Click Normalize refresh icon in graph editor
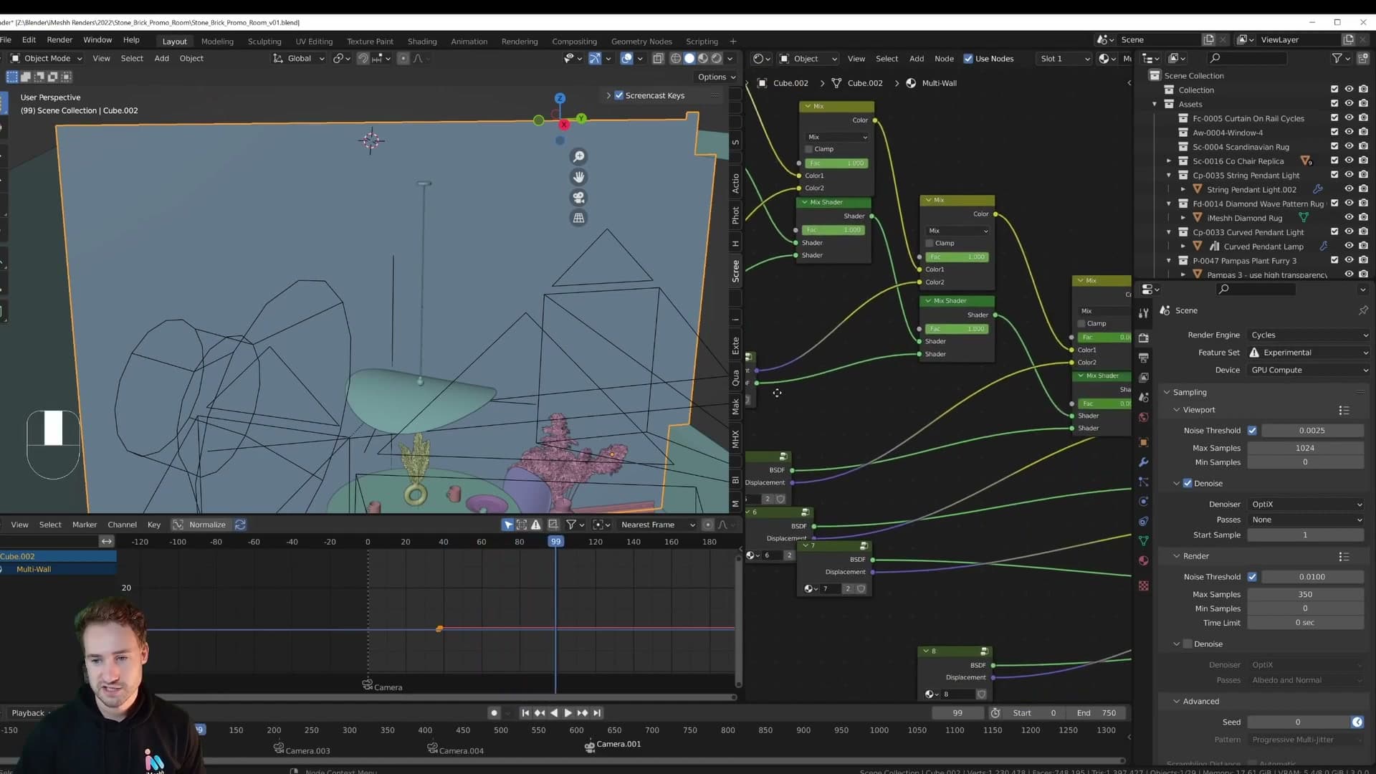The height and width of the screenshot is (774, 1376). [x=241, y=525]
